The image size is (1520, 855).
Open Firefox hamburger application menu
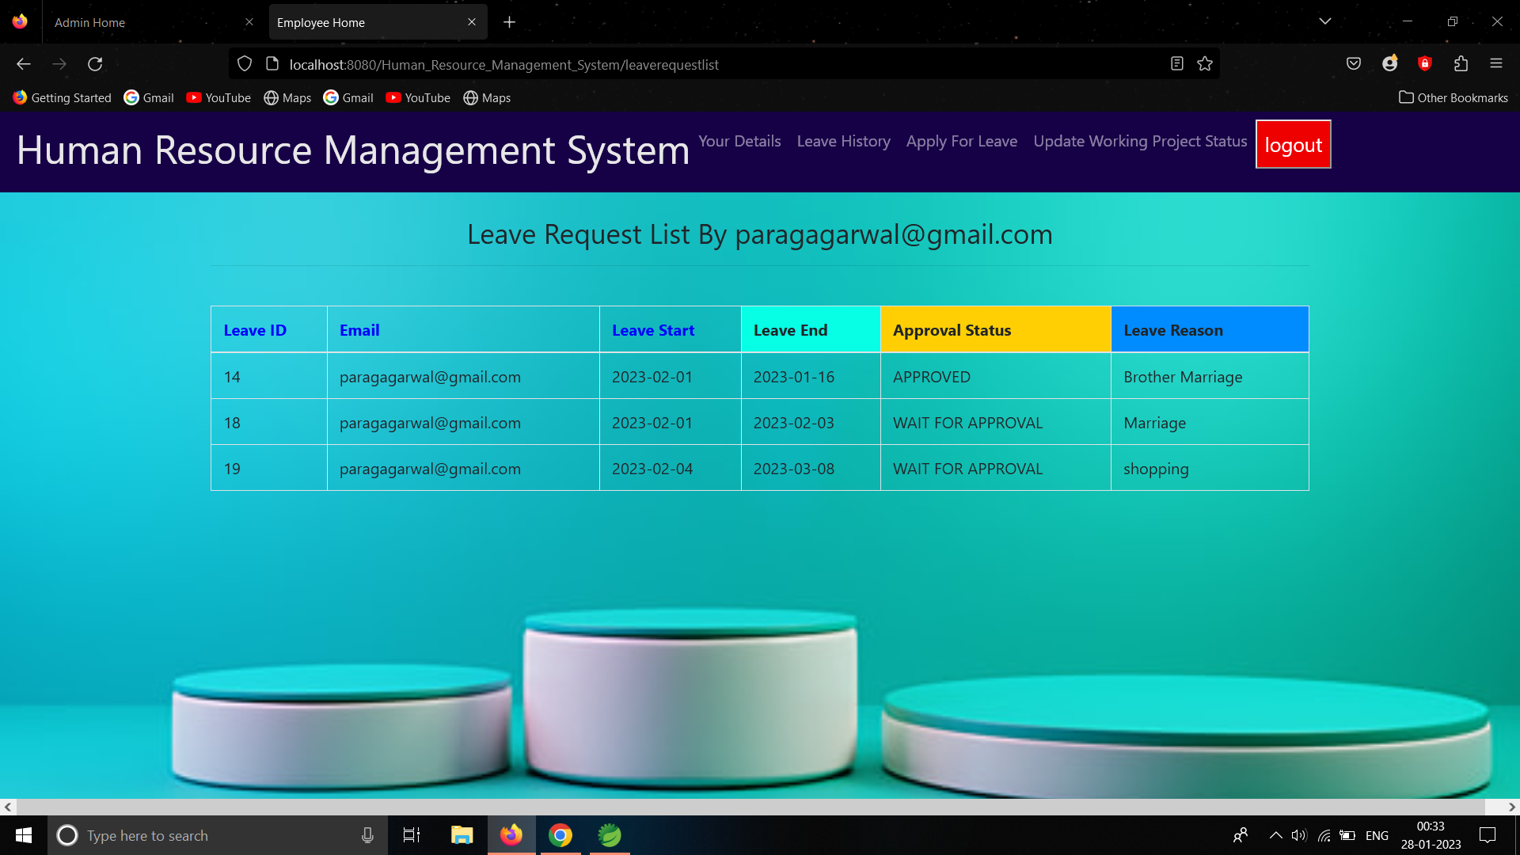point(1496,64)
